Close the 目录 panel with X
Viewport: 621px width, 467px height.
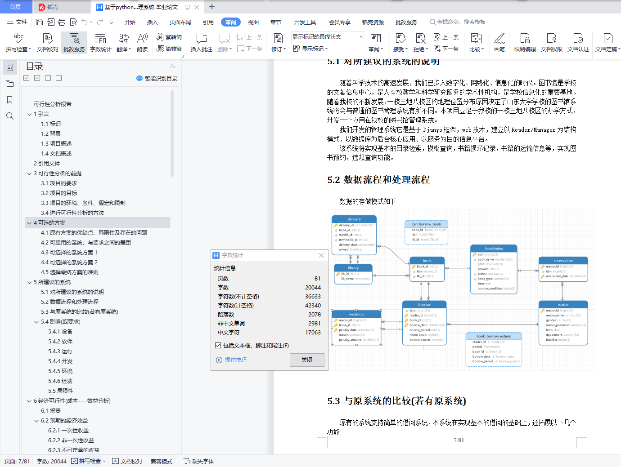coord(172,66)
